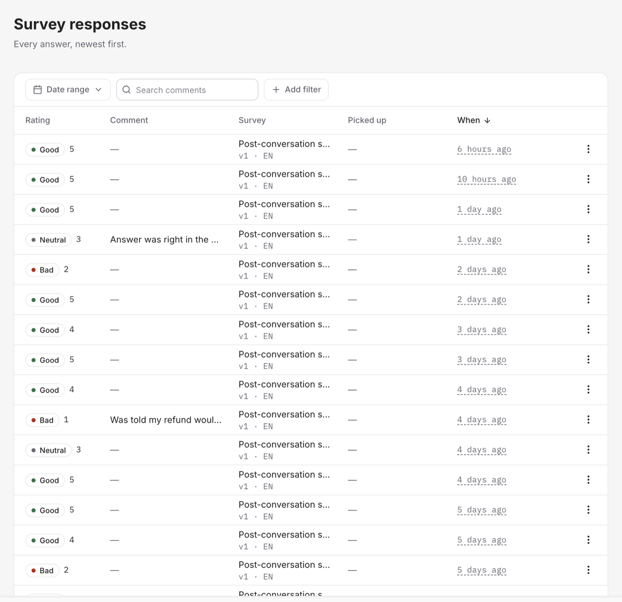Click the '3 days ago' timestamp of the Good 4 row
The image size is (622, 602).
coord(482,330)
